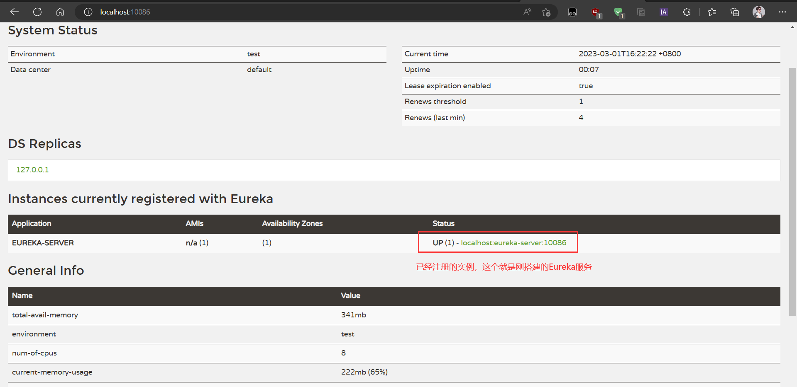Click the page vertical scrollbar thumb
The width and height of the screenshot is (797, 387).
[x=792, y=191]
